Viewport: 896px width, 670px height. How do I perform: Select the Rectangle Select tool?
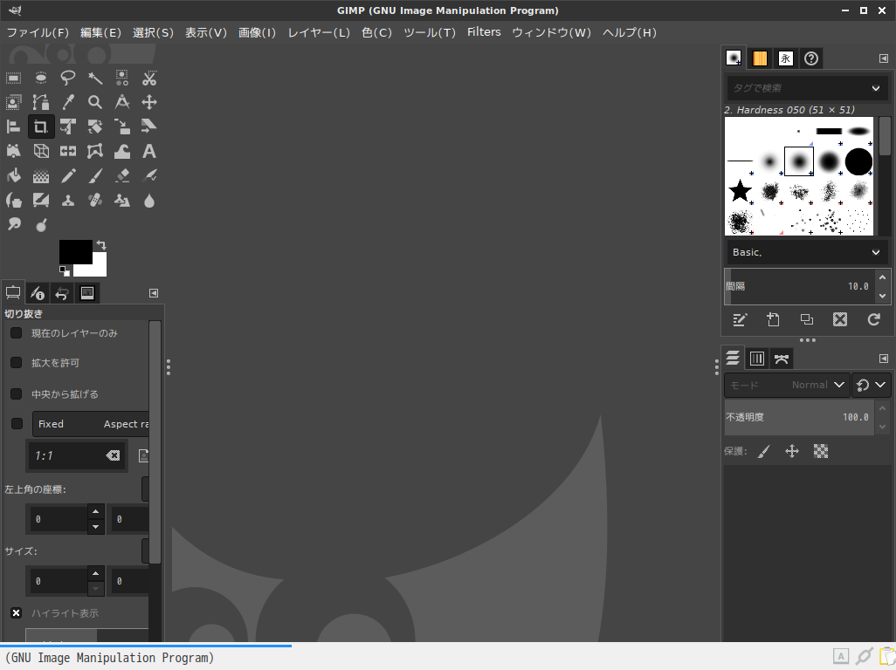[13, 78]
